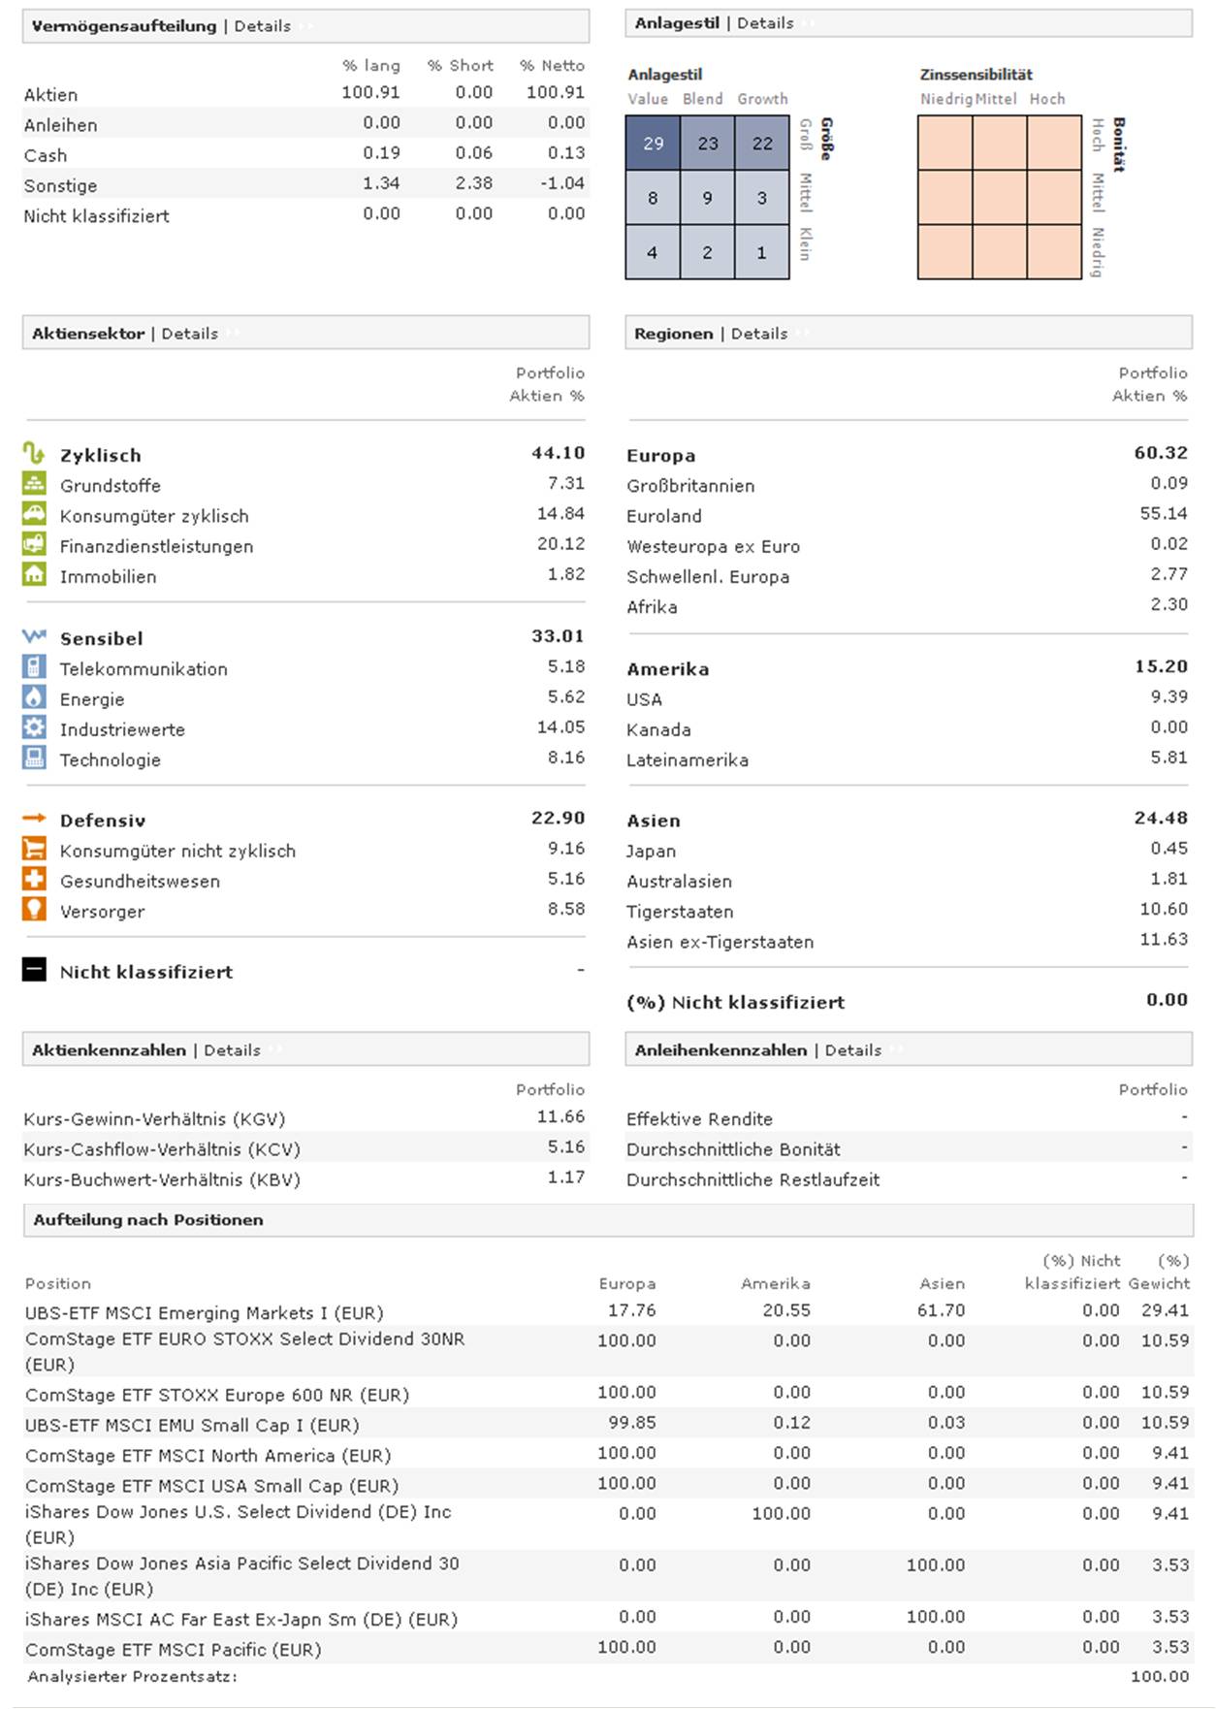
Task: Click the Versorger light bulb icon
Action: coord(34,910)
